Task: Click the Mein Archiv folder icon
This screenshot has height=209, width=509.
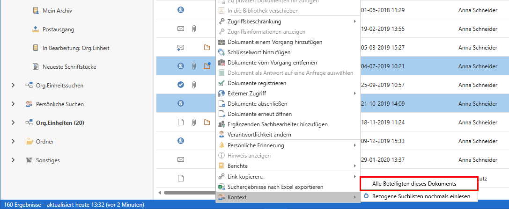Action: click(36, 11)
